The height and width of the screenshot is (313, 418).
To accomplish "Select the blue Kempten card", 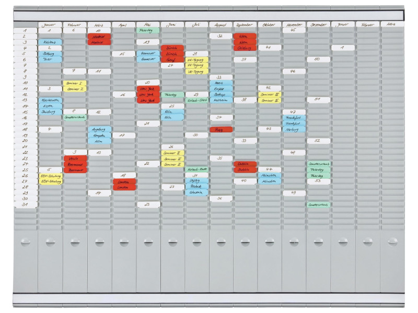I will [99, 135].
